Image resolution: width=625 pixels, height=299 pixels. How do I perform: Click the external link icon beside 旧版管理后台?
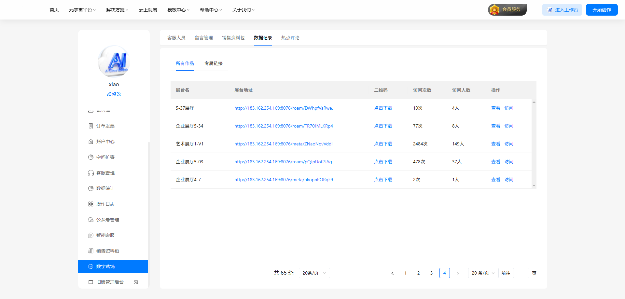pyautogui.click(x=136, y=282)
